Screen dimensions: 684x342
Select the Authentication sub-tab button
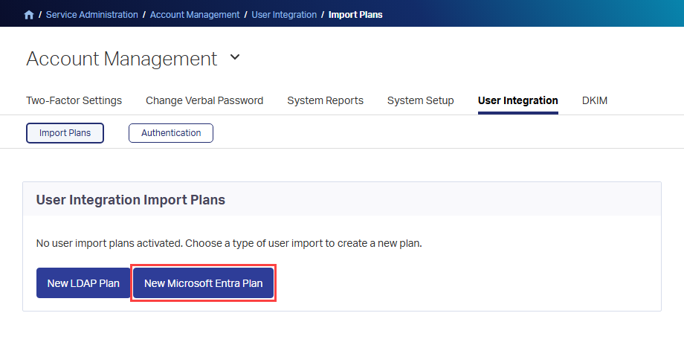pos(171,133)
